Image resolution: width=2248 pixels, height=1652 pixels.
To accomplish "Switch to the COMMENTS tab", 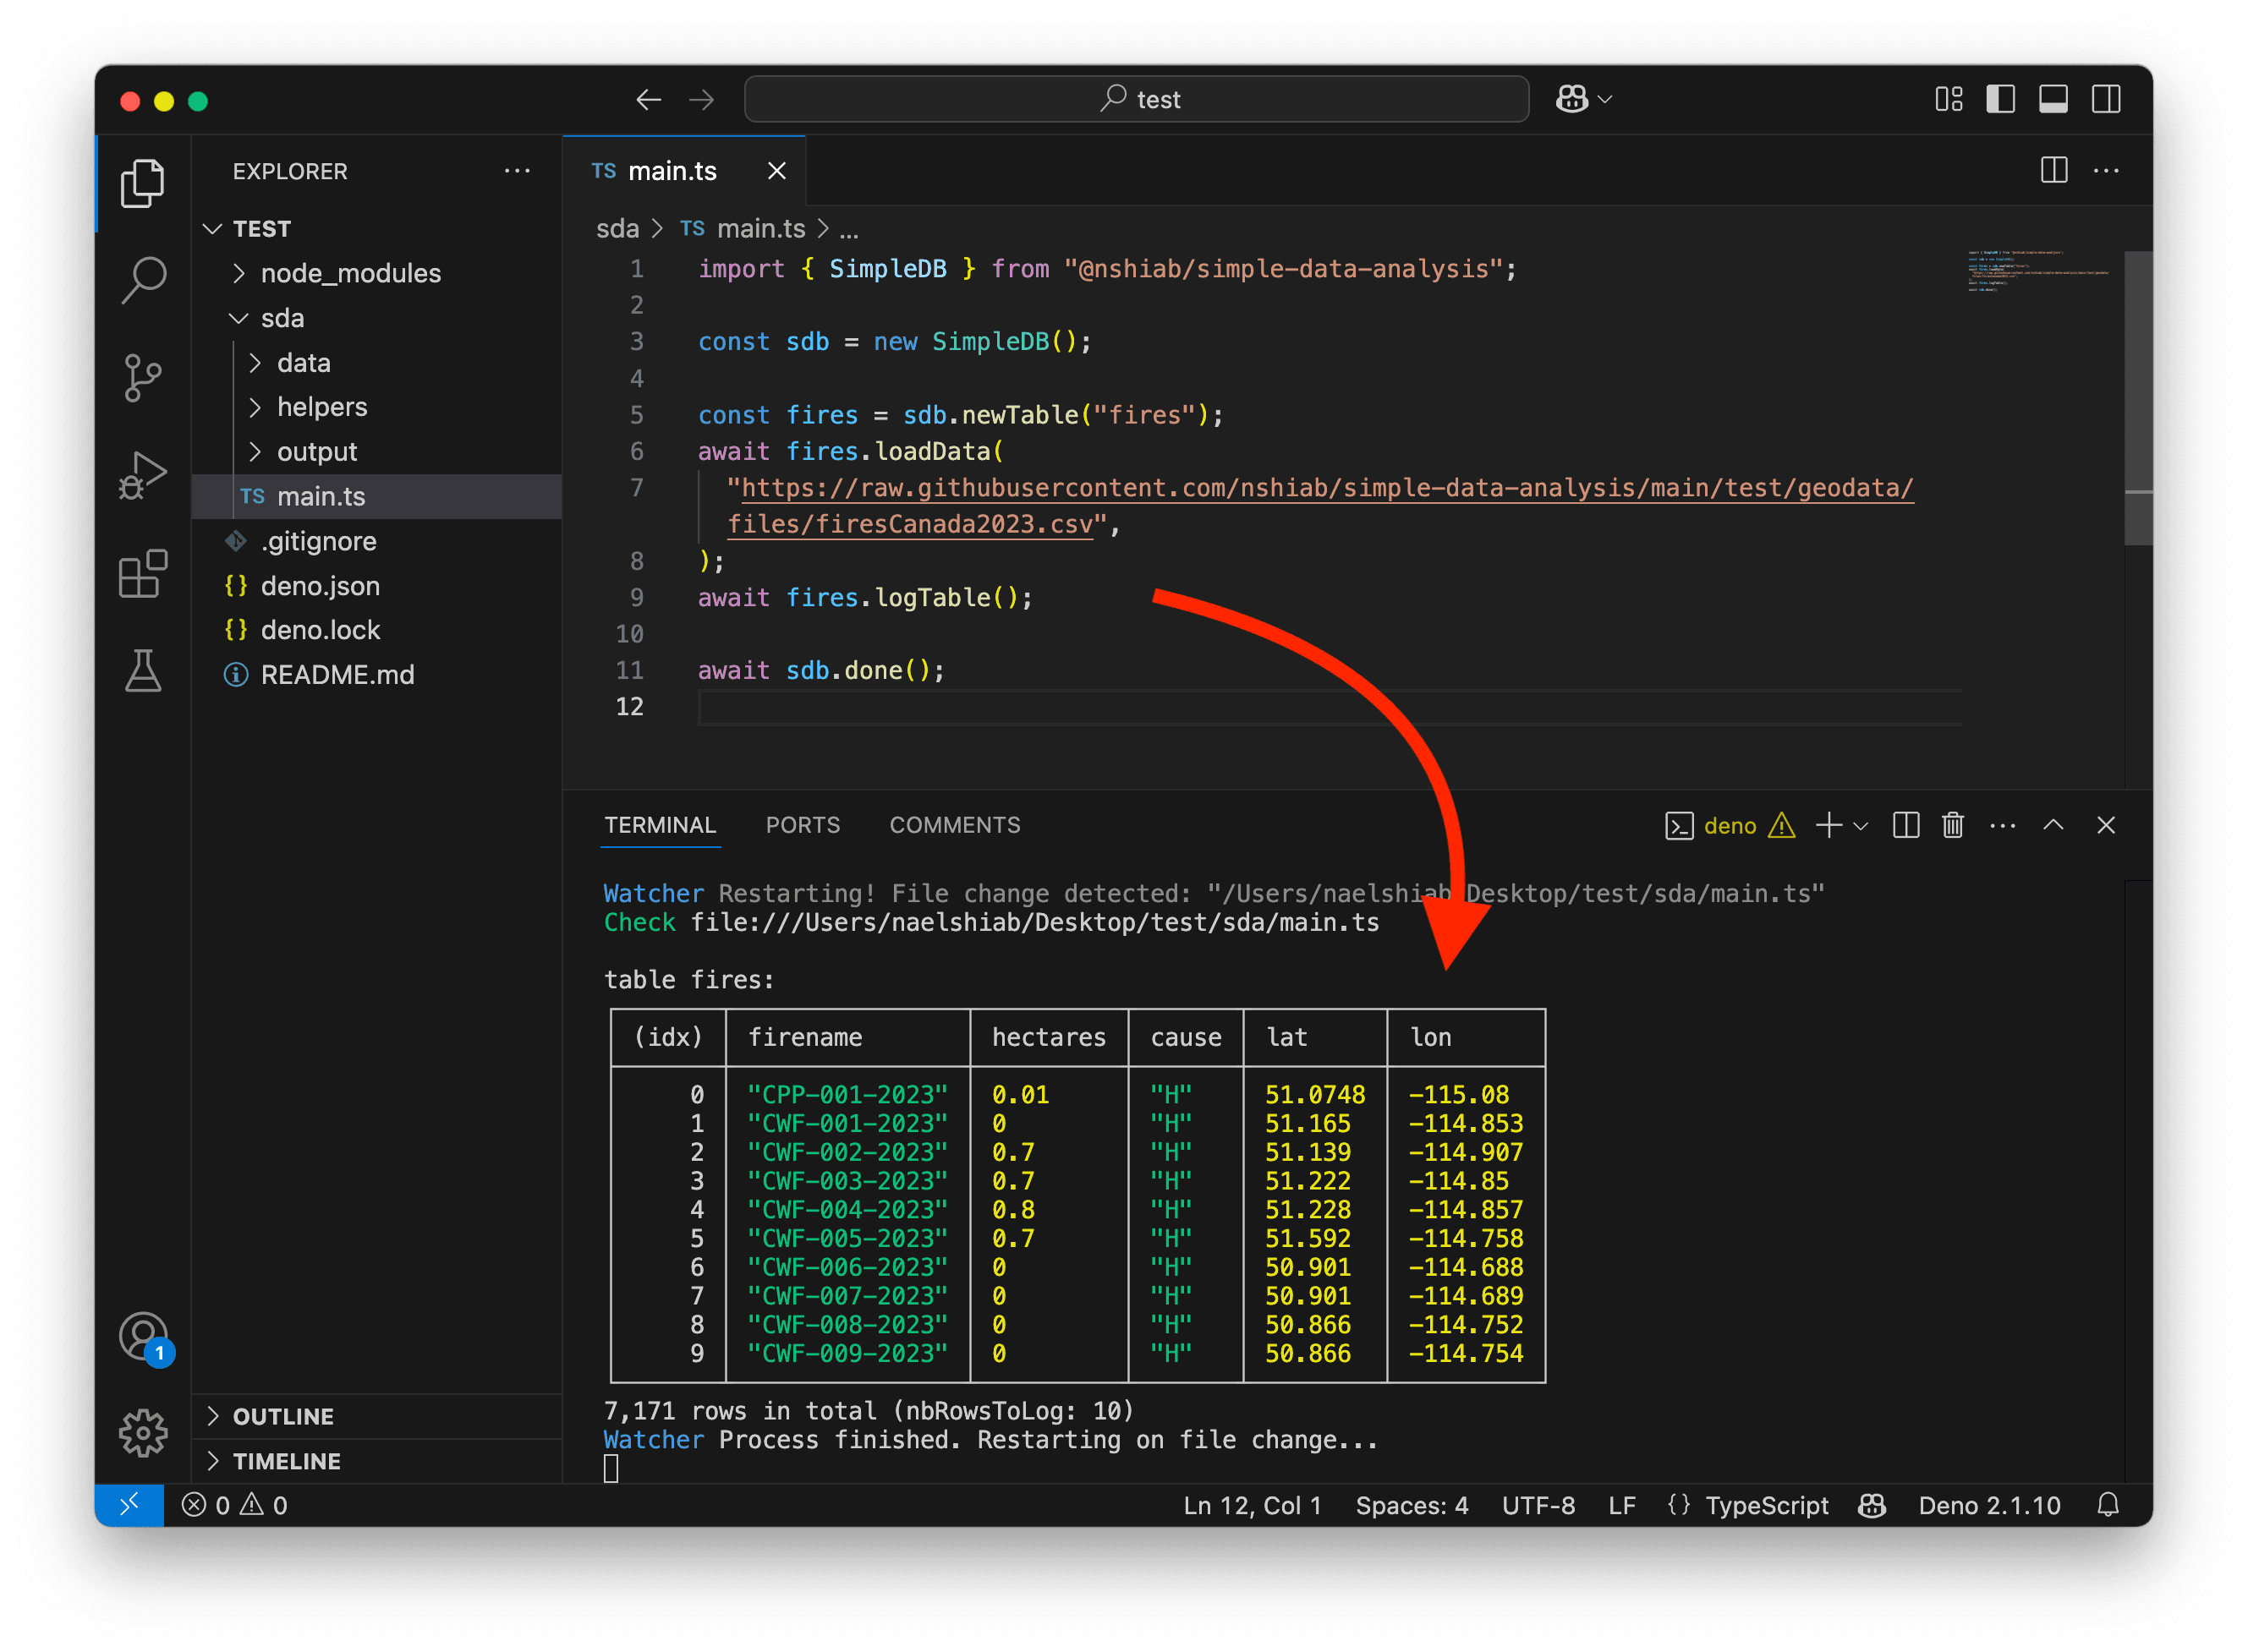I will pyautogui.click(x=954, y=825).
